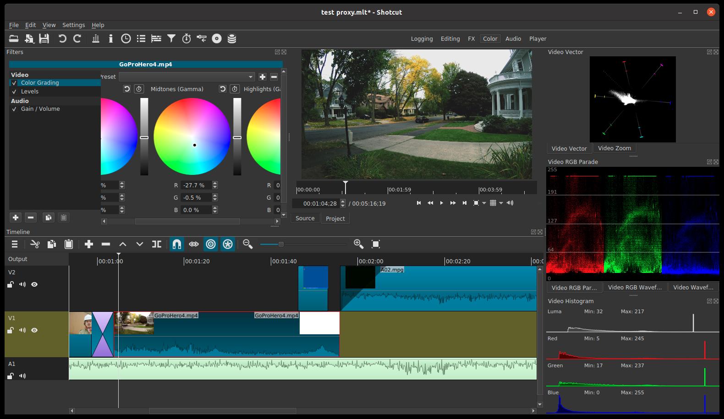Overwrite clip with down-chevron icon
This screenshot has width=724, height=419.
(x=140, y=244)
